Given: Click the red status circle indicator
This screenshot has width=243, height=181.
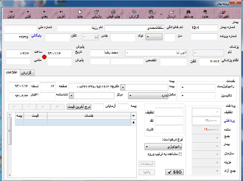Looking at the screenshot, I should tap(44, 57).
